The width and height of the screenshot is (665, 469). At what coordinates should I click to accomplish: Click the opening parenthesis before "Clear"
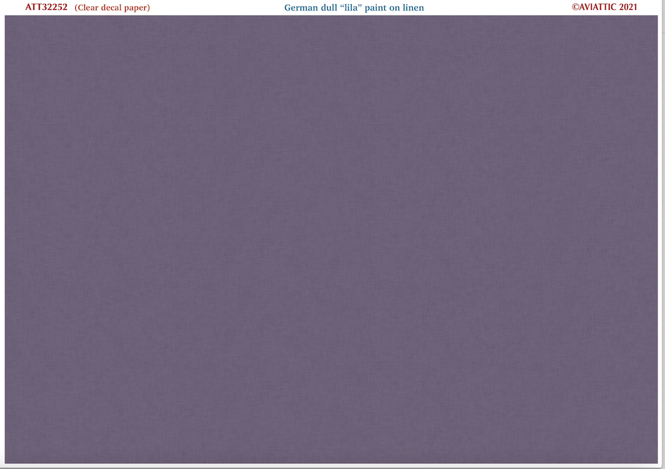pos(76,7)
